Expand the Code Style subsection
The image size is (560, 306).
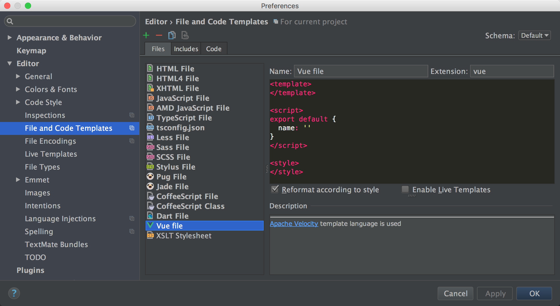(18, 102)
